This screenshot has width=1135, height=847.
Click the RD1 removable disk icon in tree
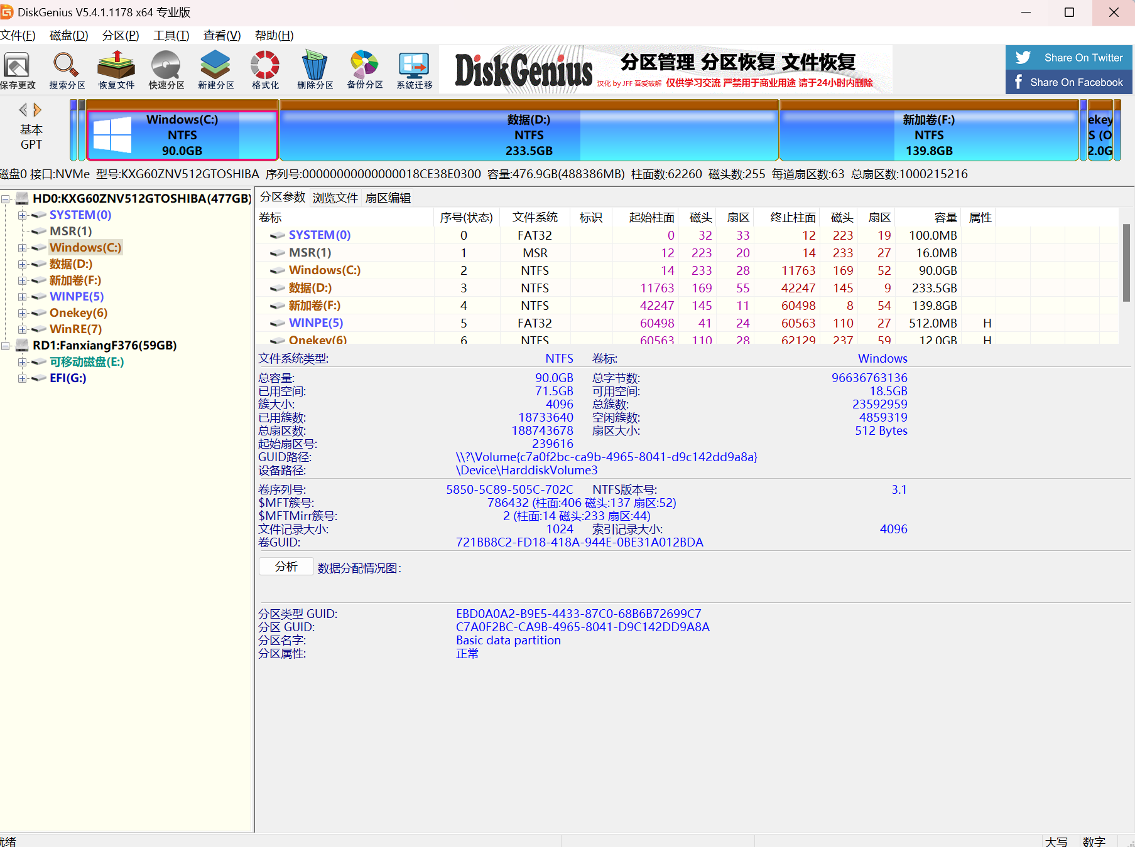[x=22, y=345]
